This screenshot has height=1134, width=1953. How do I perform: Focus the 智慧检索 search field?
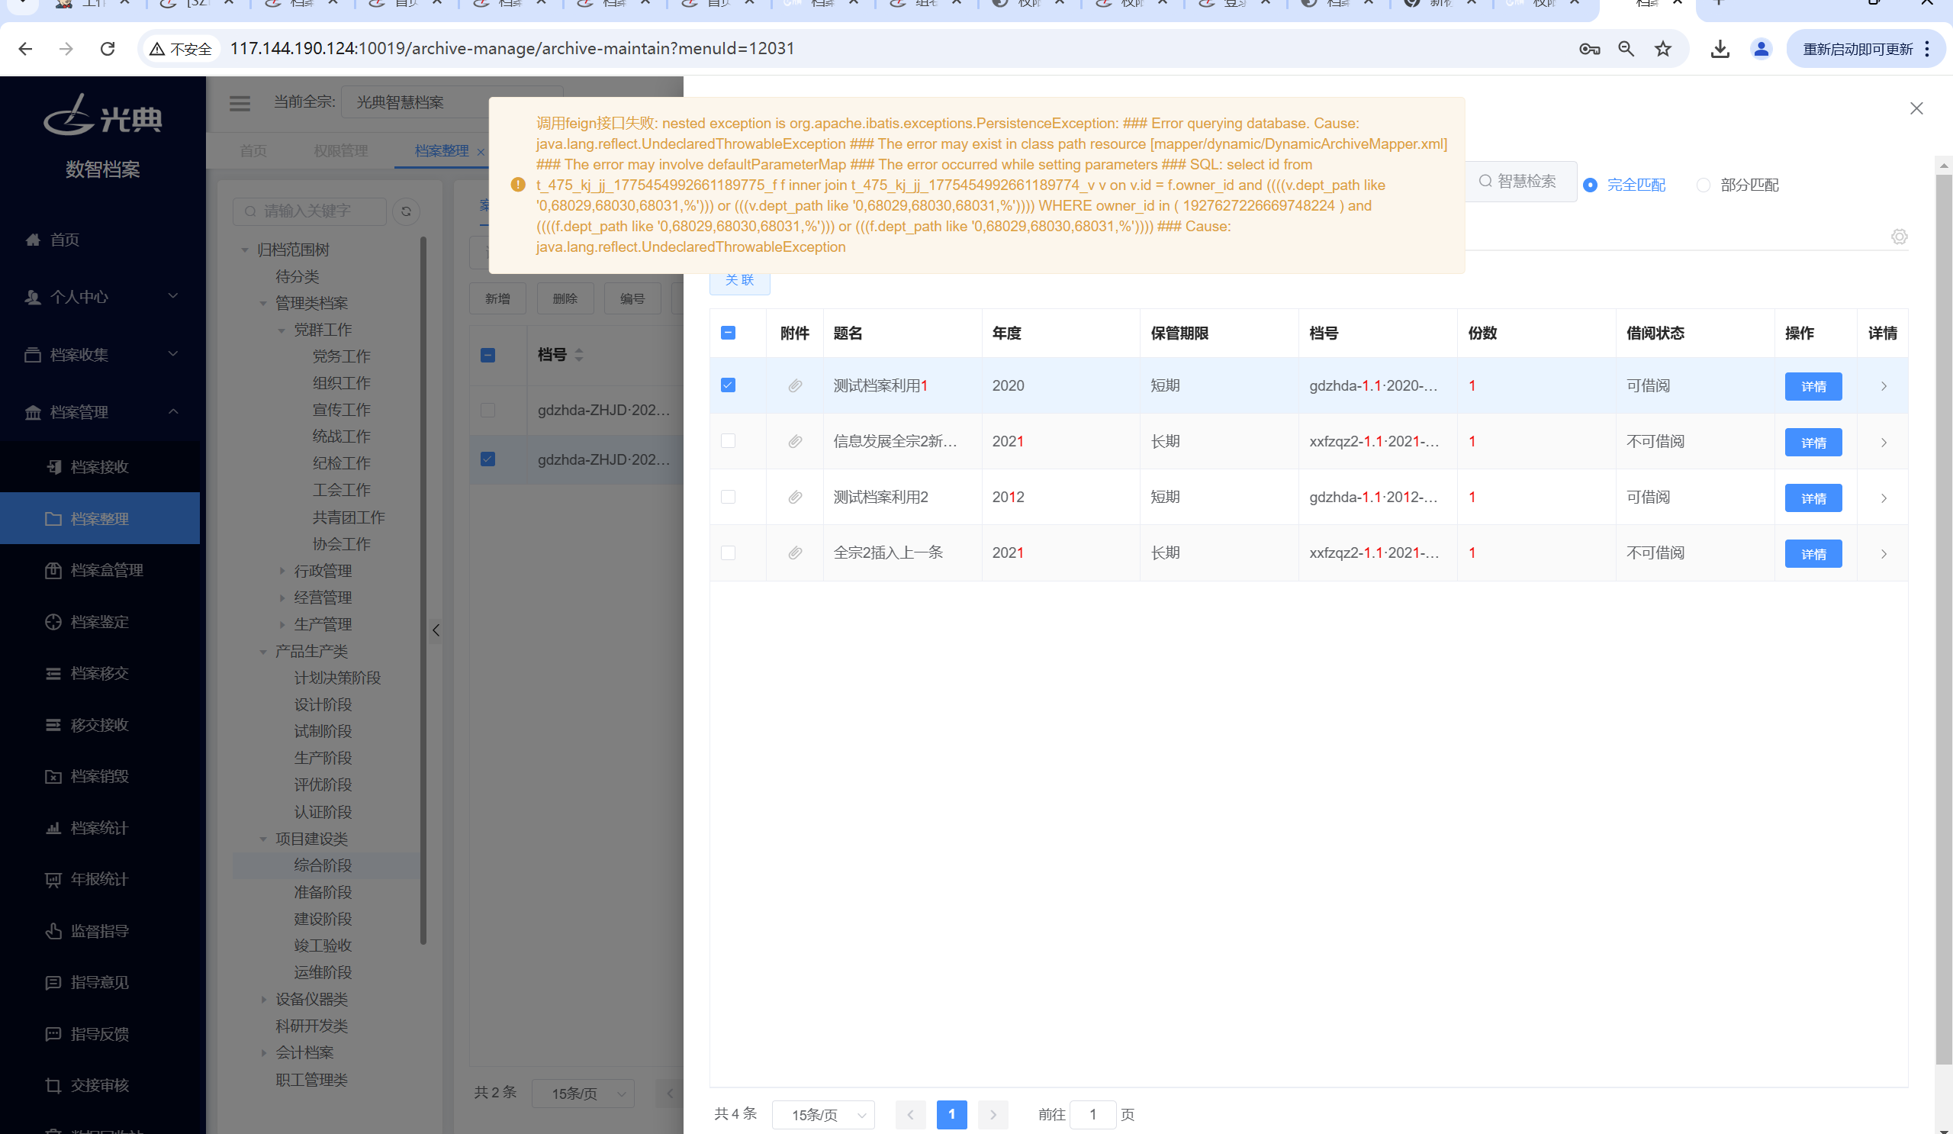click(x=1525, y=182)
